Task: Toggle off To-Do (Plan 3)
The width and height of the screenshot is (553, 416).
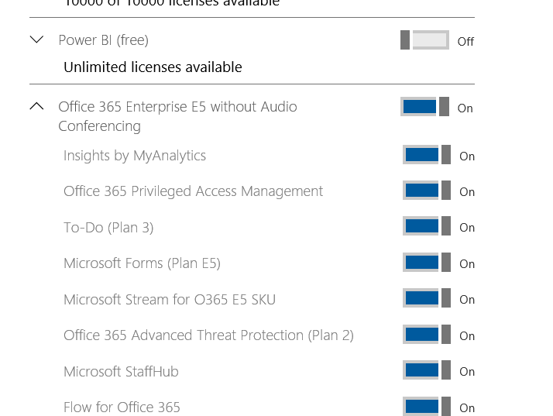Action: tap(426, 226)
